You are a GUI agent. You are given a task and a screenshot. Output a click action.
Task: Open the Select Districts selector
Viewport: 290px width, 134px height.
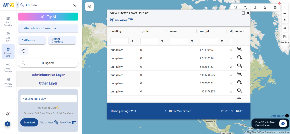click(x=62, y=40)
